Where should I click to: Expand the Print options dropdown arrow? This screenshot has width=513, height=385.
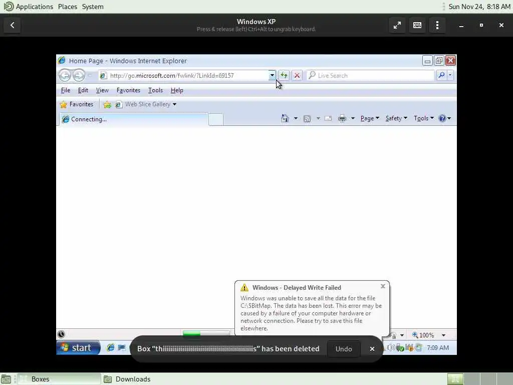click(x=353, y=118)
